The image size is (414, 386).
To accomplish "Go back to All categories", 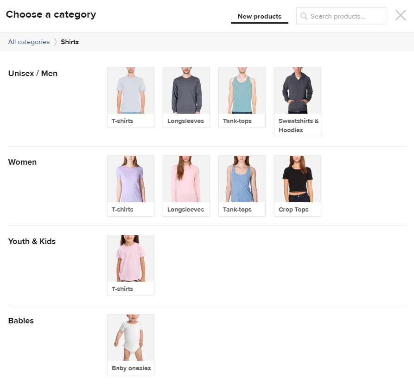I will coord(29,42).
